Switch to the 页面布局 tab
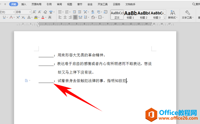Screen dimensions: 200x124 coord(37,4)
